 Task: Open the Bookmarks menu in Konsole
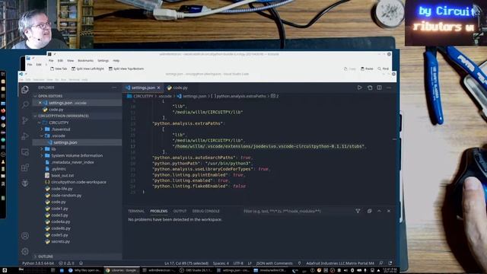tap(85, 61)
